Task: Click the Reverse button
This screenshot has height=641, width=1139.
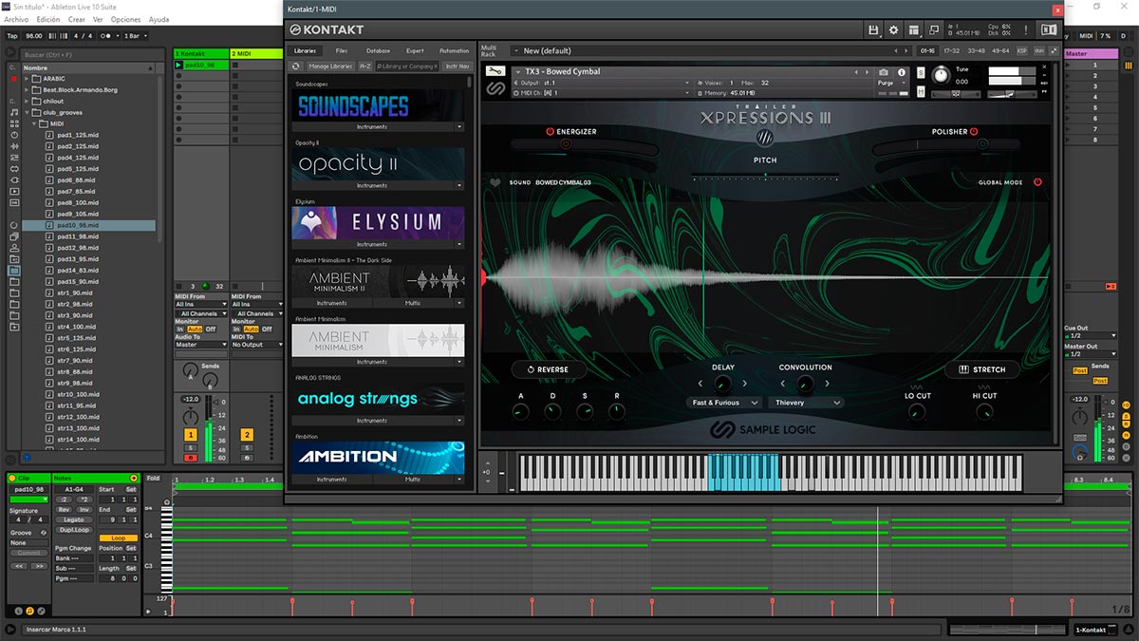Action: pyautogui.click(x=548, y=369)
